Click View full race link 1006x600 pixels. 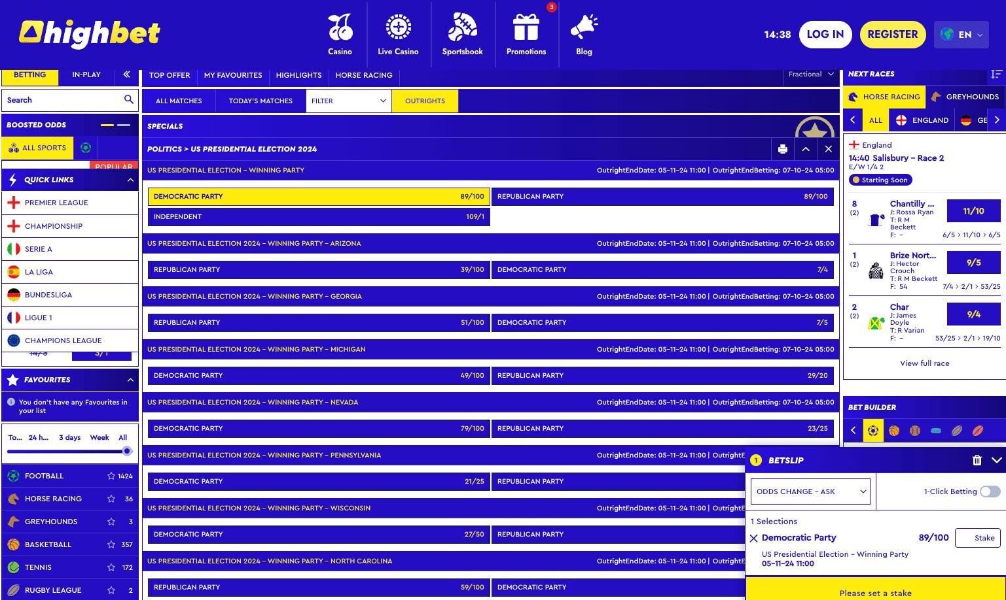pos(924,363)
